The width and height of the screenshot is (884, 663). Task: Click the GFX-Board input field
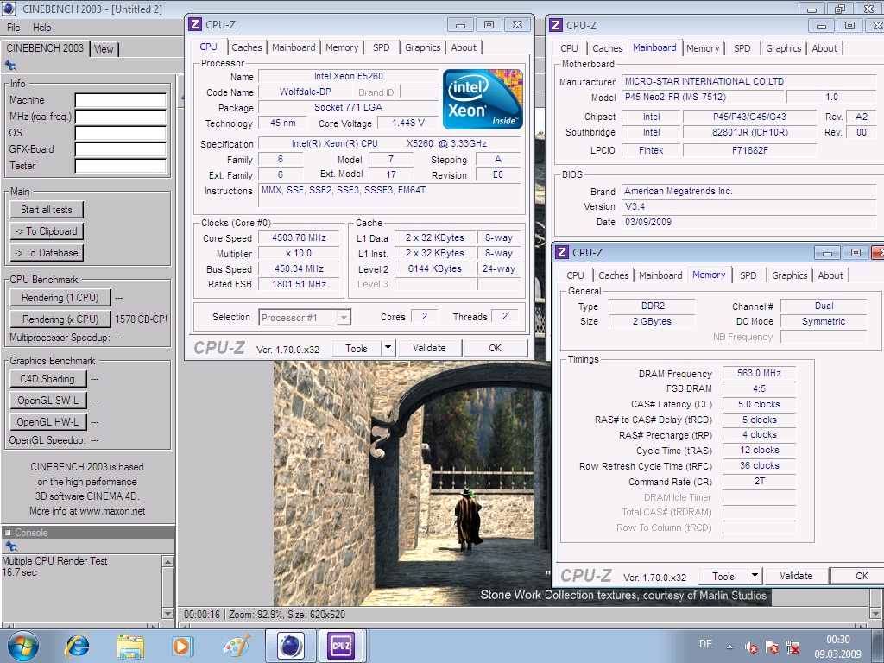coord(121,149)
